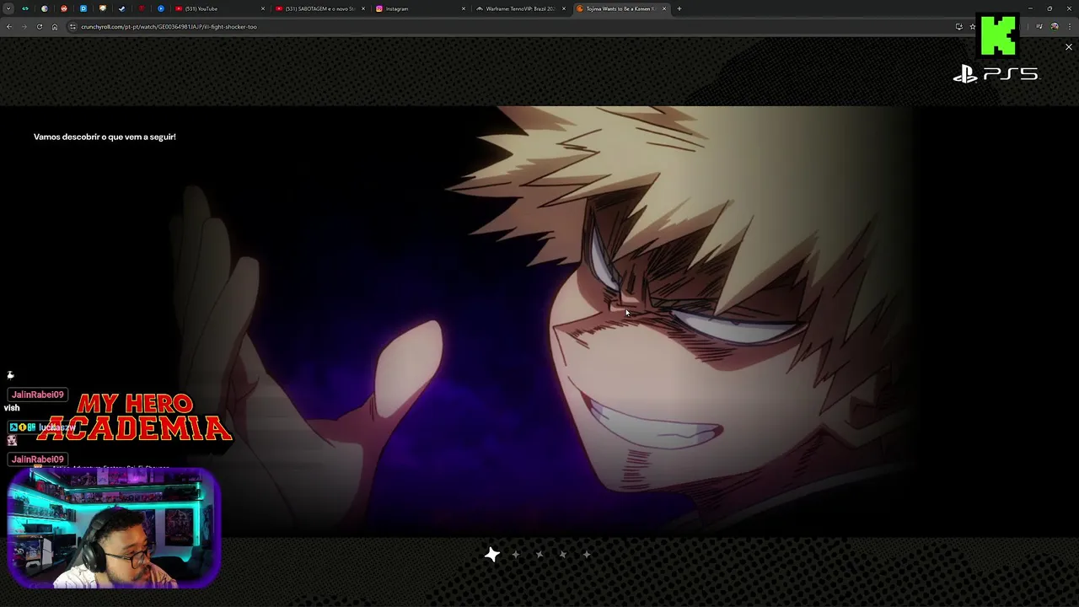Select the fourth star rating
The image size is (1079, 607).
coord(563,555)
